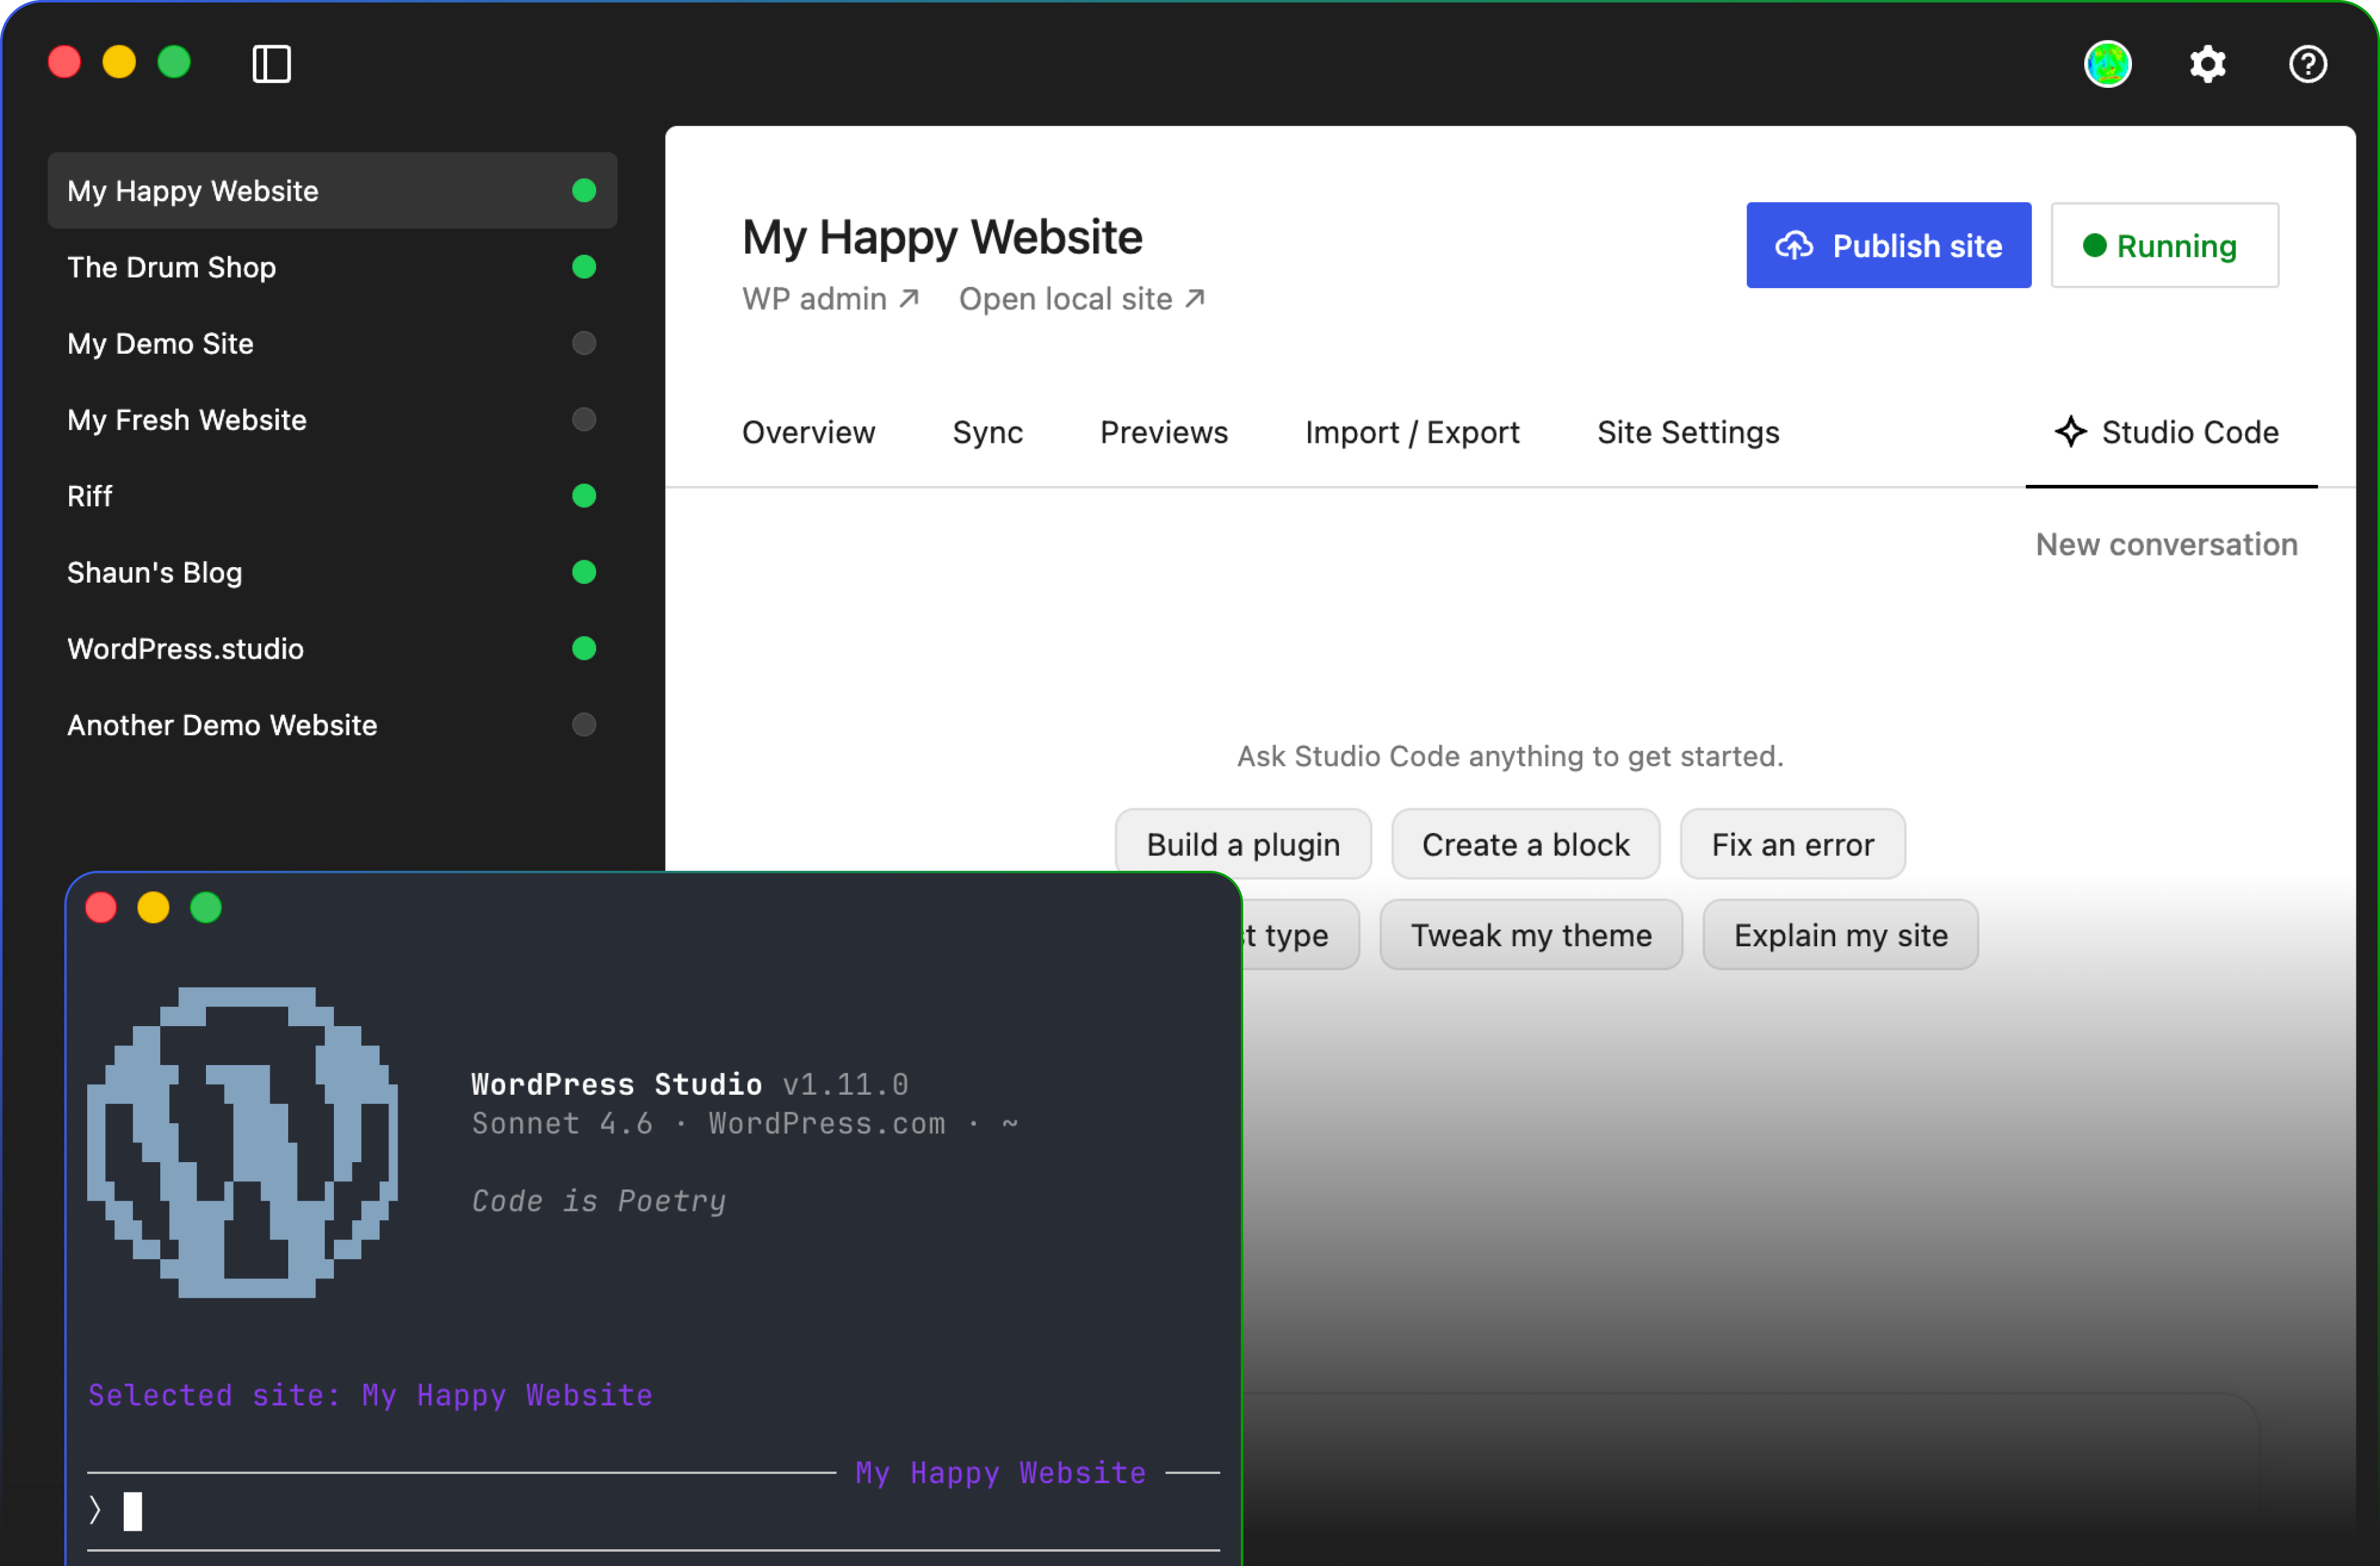Switch to the Previews tab
The width and height of the screenshot is (2380, 1566).
point(1164,432)
